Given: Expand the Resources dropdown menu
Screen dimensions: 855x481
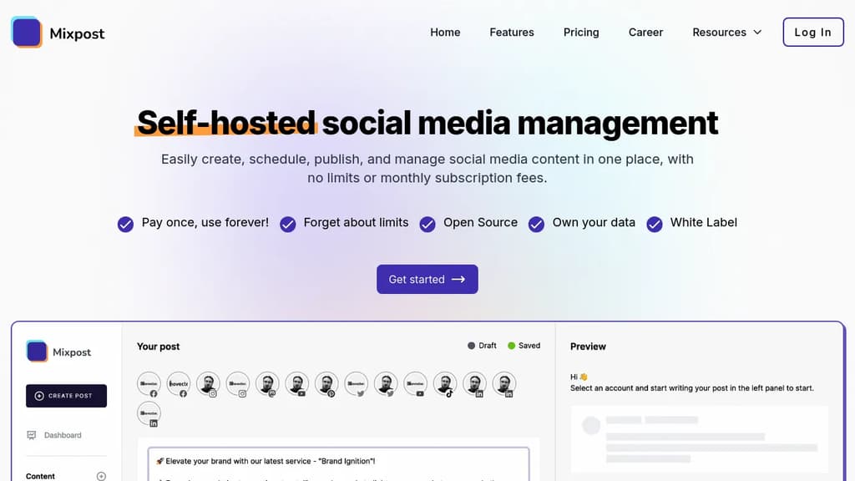Looking at the screenshot, I should [726, 33].
